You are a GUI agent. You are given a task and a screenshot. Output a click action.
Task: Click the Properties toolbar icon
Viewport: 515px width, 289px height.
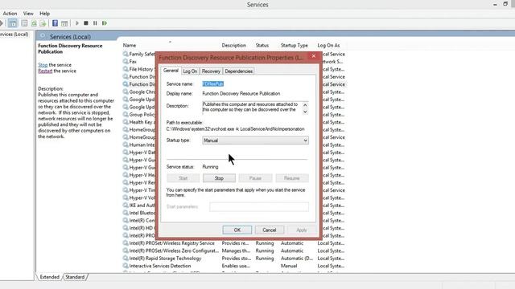pos(24,23)
